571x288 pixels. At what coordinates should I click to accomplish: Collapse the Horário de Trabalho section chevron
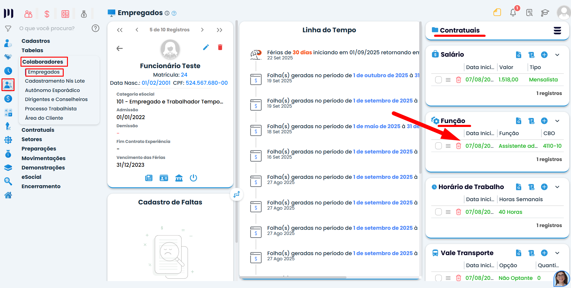(x=557, y=187)
